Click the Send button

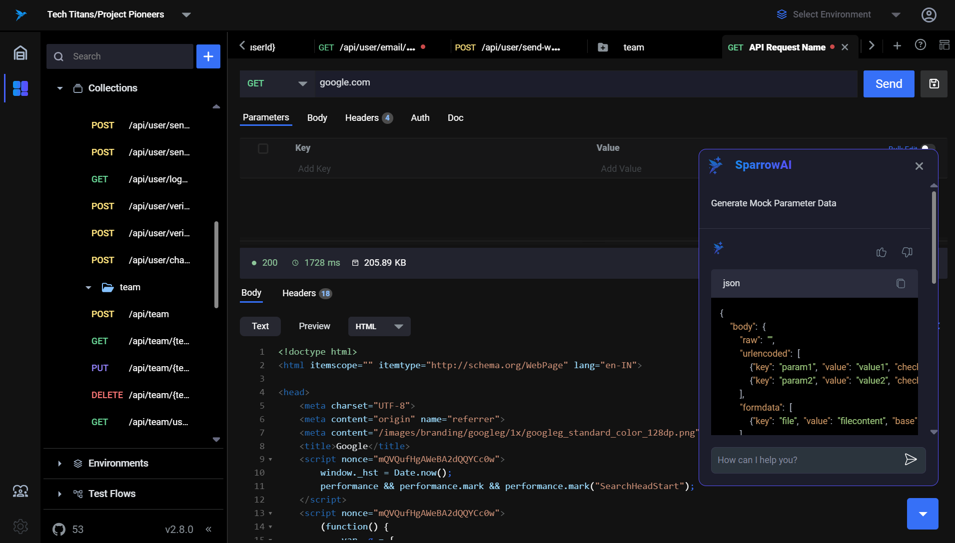(x=889, y=84)
